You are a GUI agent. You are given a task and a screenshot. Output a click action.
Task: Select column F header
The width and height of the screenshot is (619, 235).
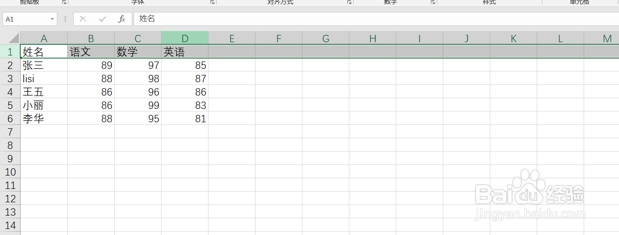click(279, 38)
